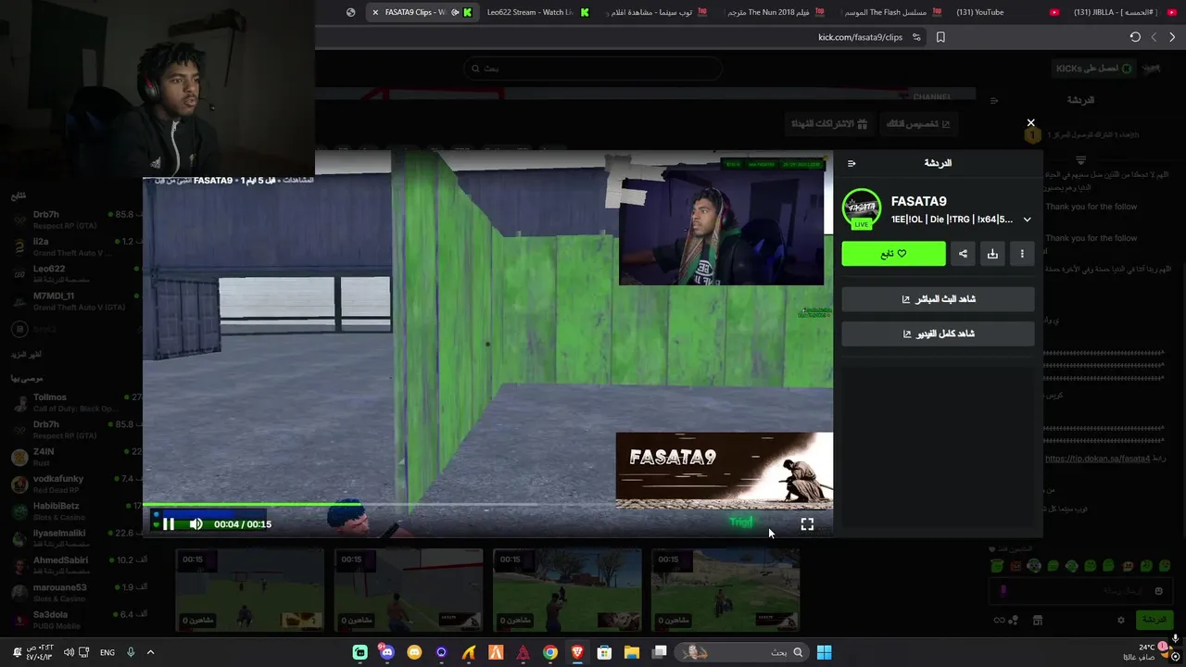Click the watch full video button

click(938, 333)
